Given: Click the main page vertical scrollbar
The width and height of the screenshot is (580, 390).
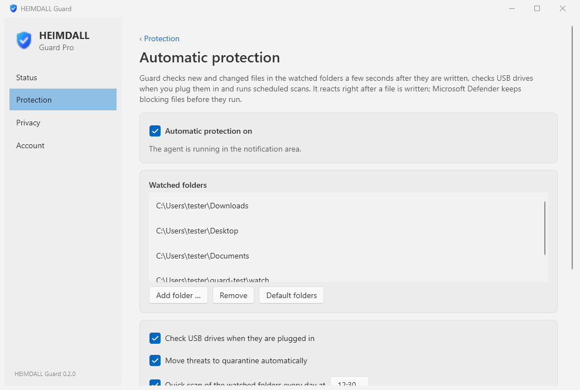Looking at the screenshot, I should pos(572,148).
